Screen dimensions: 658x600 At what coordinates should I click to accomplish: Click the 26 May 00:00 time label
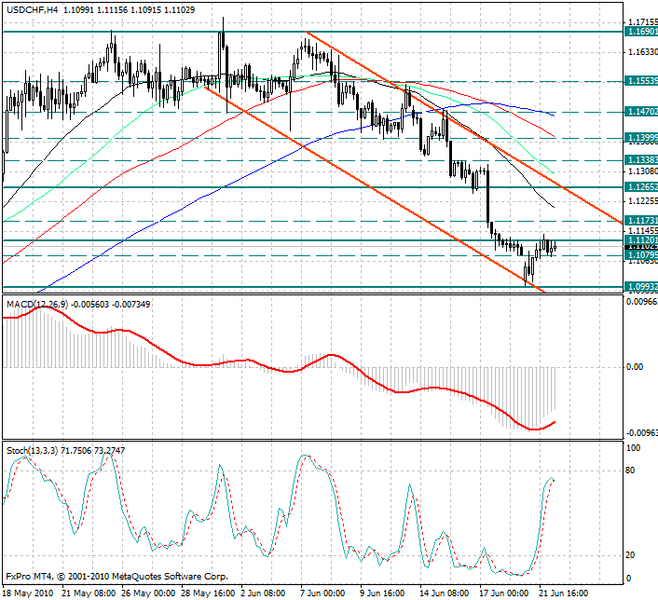tap(148, 593)
